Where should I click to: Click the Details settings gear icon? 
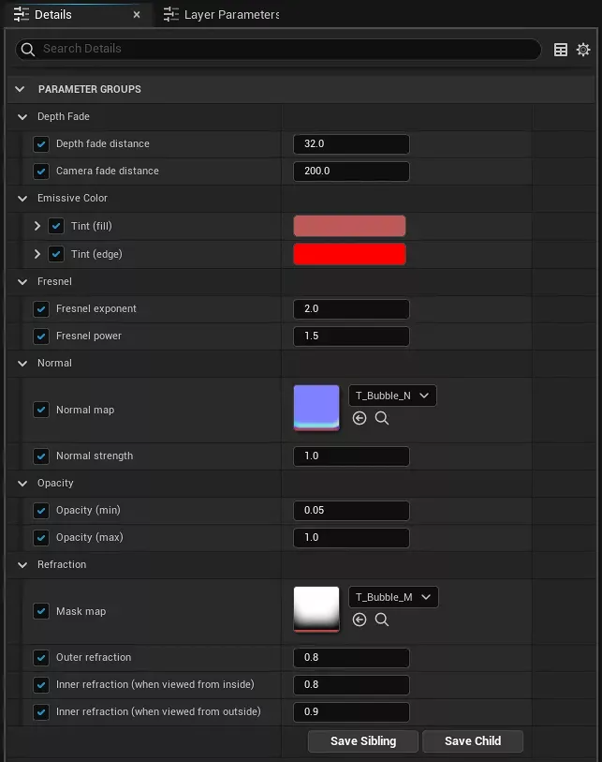(x=583, y=50)
